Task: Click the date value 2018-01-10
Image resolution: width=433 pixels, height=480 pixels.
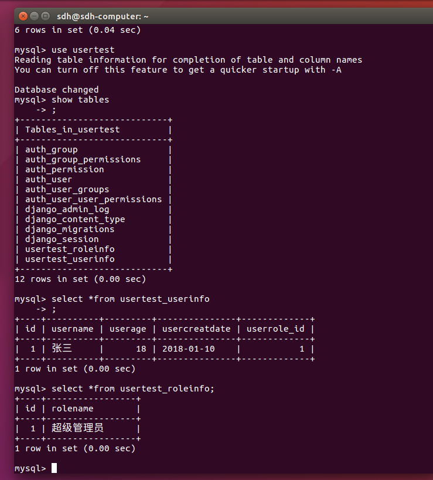Action: click(x=189, y=349)
